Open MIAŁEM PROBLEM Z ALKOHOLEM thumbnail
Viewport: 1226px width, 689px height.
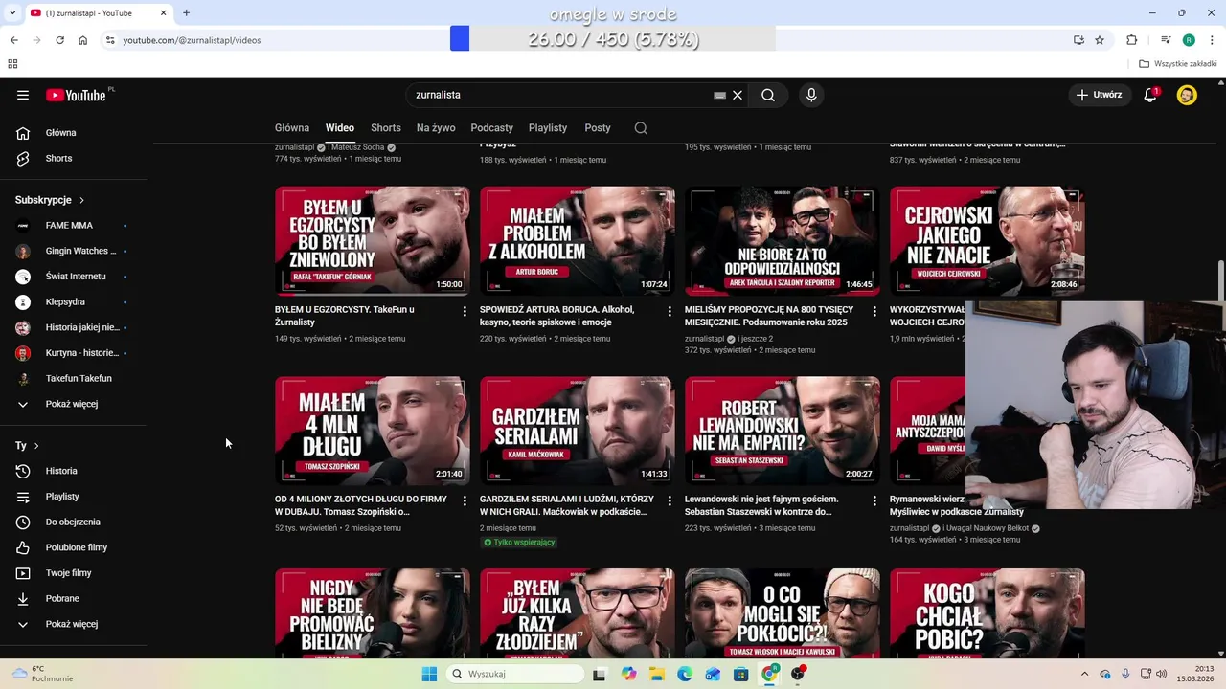[578, 241]
